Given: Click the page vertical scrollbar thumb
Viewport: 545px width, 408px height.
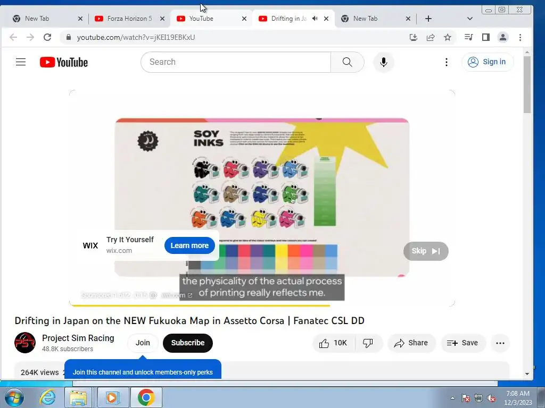Looking at the screenshot, I should (x=527, y=84).
